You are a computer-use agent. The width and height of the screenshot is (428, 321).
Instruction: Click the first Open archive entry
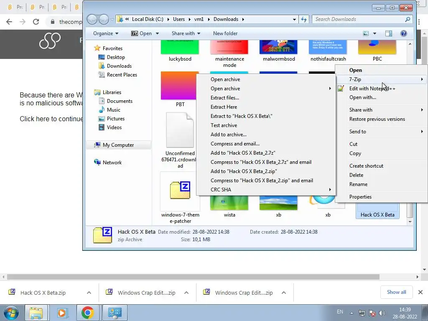266,79
